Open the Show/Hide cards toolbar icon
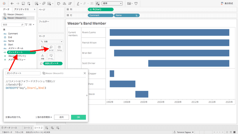This screenshot has width=238, height=134. click(x=129, y=3)
